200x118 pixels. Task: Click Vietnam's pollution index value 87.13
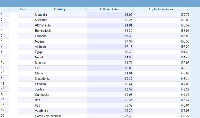click(x=129, y=47)
